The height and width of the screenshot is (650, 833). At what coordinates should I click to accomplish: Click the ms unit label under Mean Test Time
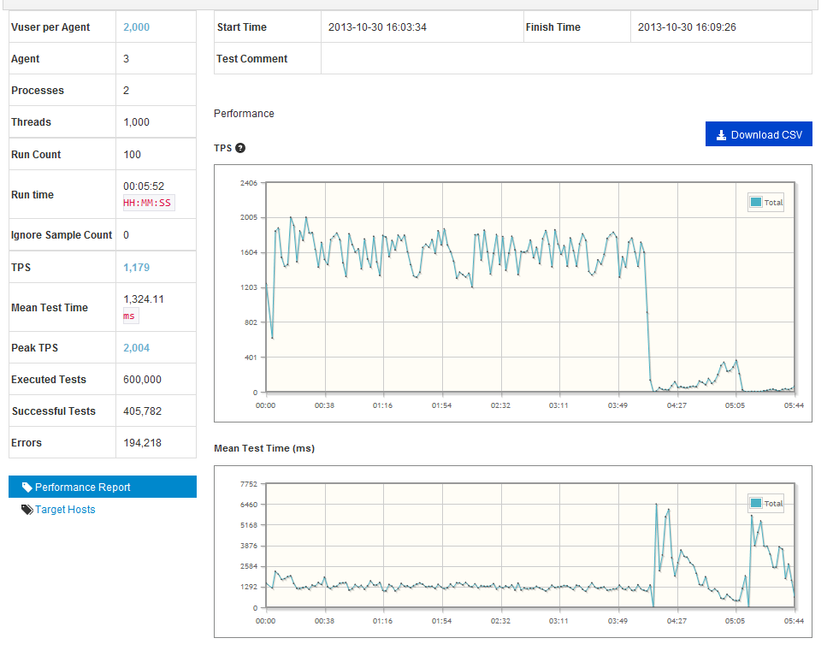coord(129,316)
